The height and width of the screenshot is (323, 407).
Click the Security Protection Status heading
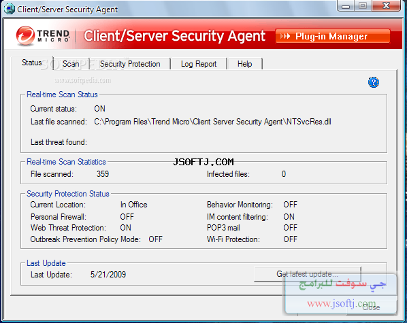(x=68, y=194)
